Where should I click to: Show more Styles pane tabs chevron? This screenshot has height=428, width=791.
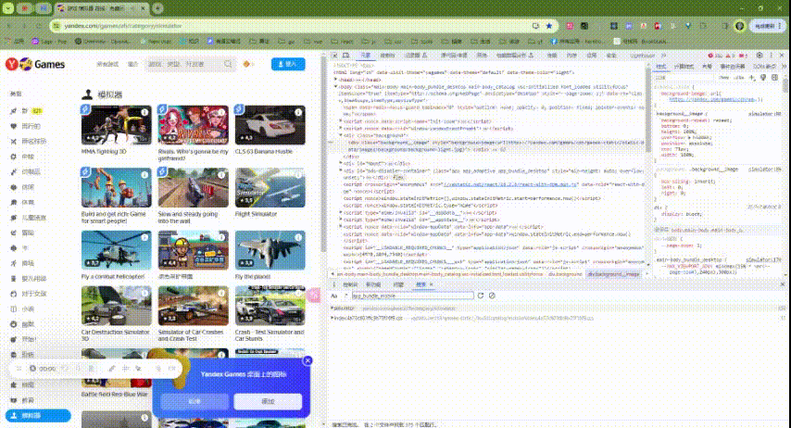(x=784, y=67)
